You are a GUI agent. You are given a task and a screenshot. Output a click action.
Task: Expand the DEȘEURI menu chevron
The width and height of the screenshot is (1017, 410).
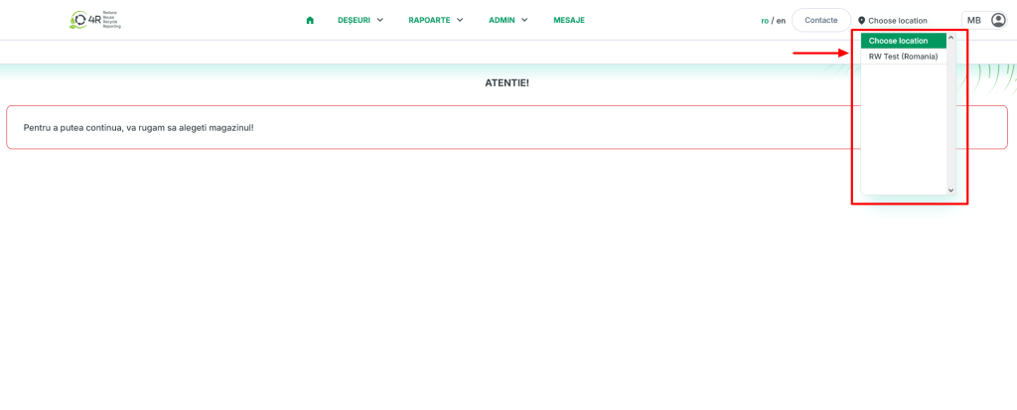click(x=380, y=20)
